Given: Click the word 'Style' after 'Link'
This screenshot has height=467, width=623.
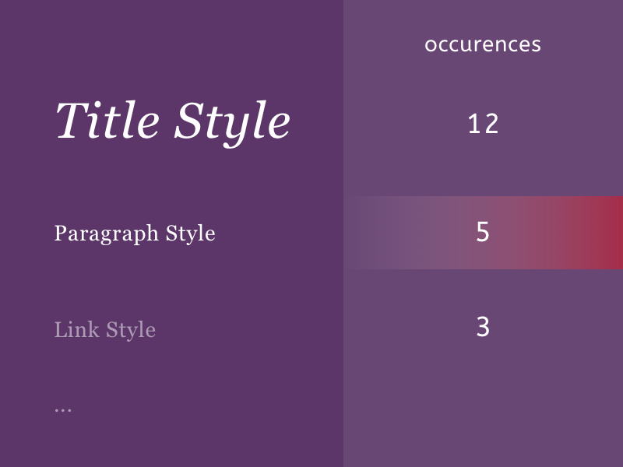Looking at the screenshot, I should coord(131,330).
